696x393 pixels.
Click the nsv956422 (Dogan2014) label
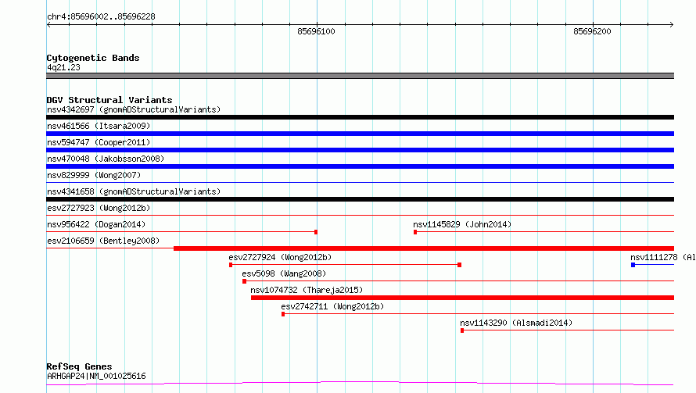(x=96, y=224)
